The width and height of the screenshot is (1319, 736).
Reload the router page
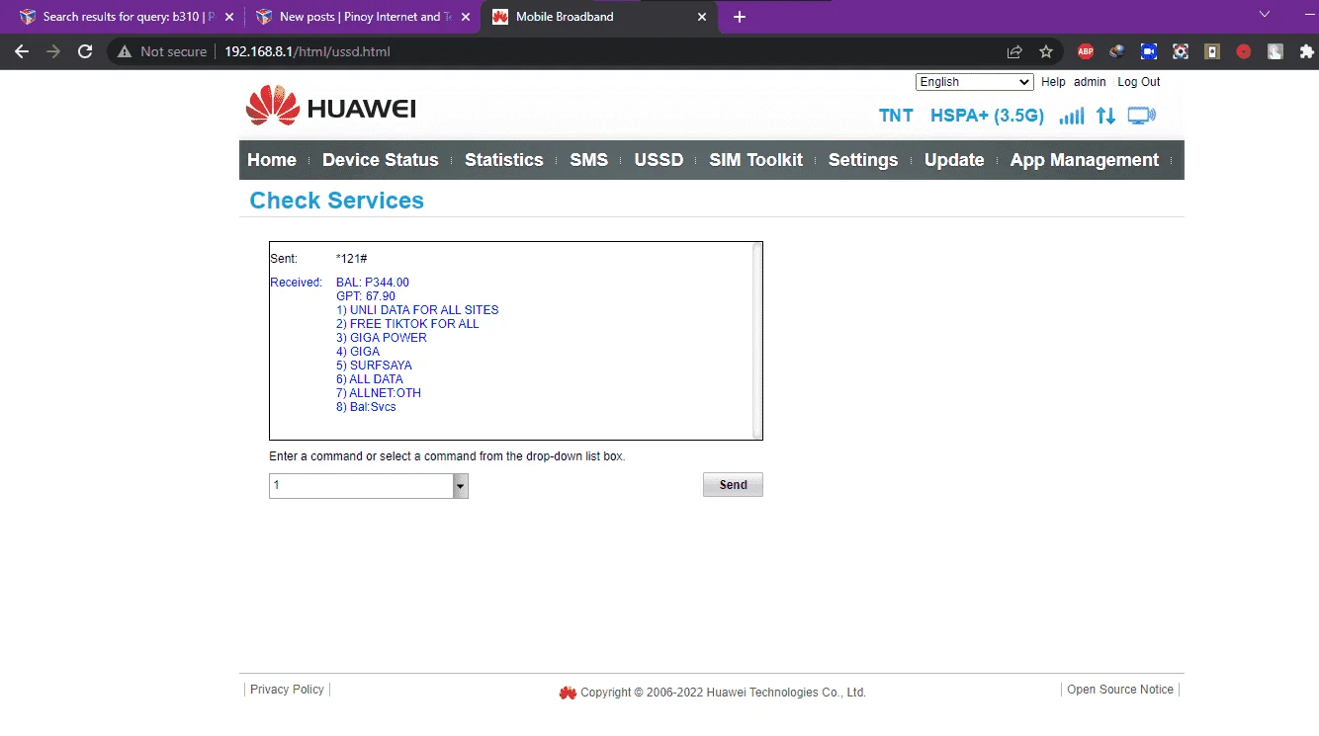tap(85, 51)
